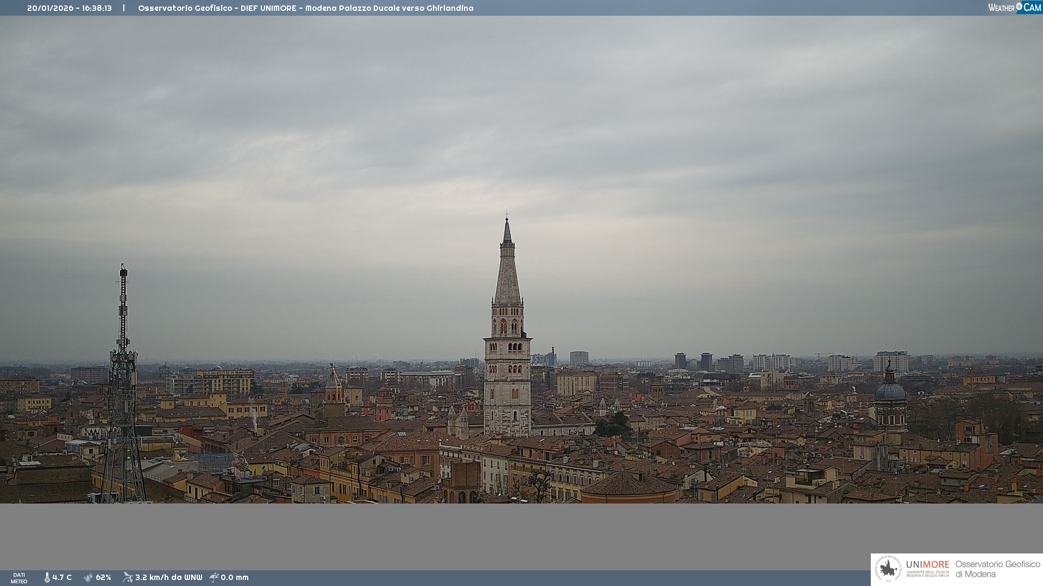Image resolution: width=1043 pixels, height=586 pixels.
Task: Click the 0.0 mm rainfall value
Action: pos(235,577)
